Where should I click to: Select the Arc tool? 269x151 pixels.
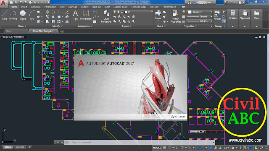point(32,15)
